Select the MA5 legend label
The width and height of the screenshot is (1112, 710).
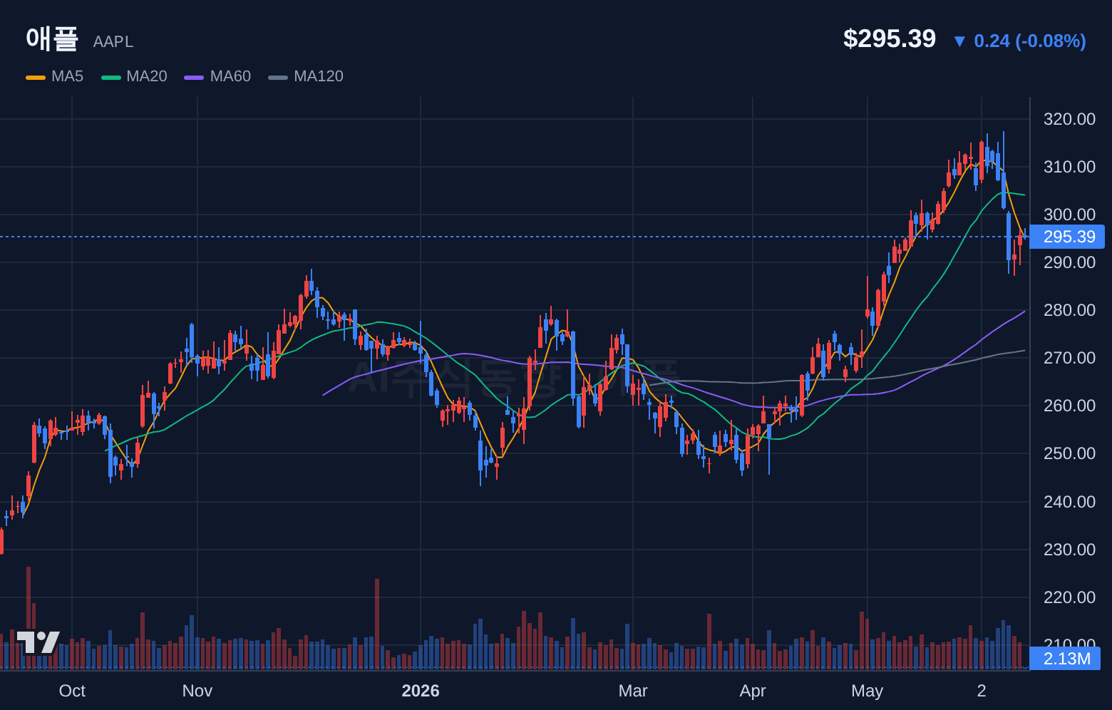coord(67,76)
